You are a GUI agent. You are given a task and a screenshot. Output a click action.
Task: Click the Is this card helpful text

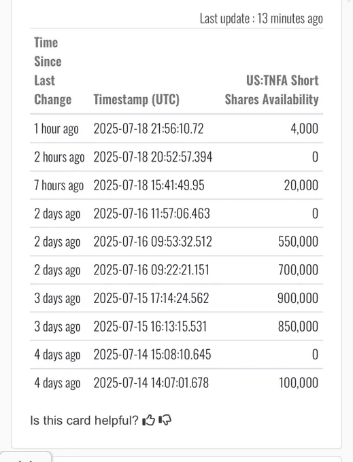(x=84, y=421)
